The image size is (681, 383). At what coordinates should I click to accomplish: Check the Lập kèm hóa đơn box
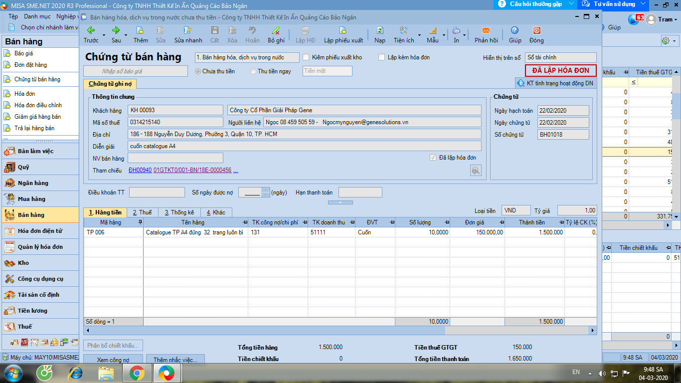click(x=382, y=57)
